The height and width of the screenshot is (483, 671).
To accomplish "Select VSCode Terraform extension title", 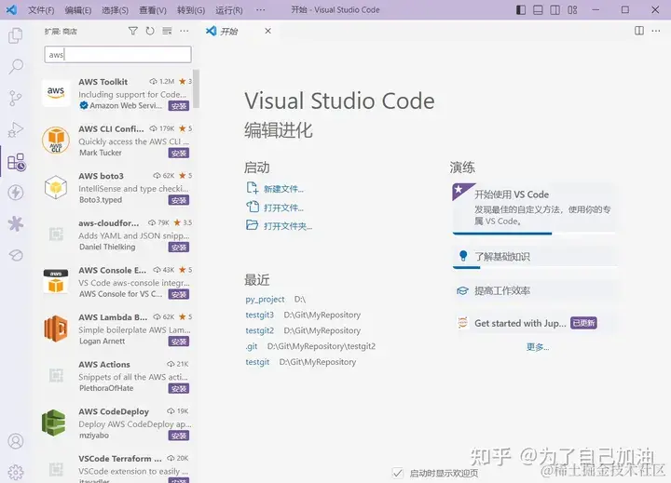I will pyautogui.click(x=120, y=458).
